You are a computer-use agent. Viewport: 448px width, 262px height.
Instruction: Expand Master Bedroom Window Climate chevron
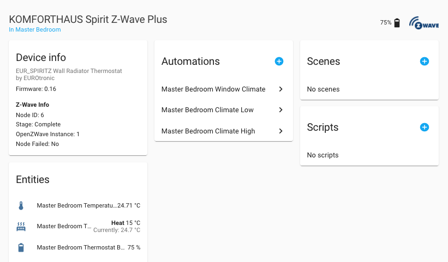[x=280, y=89]
